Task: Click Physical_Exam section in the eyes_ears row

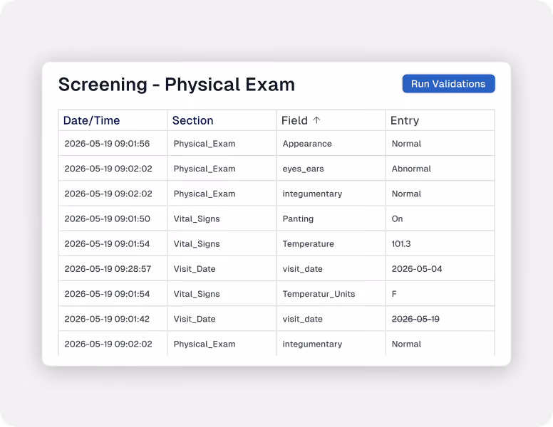Action: pyautogui.click(x=205, y=169)
